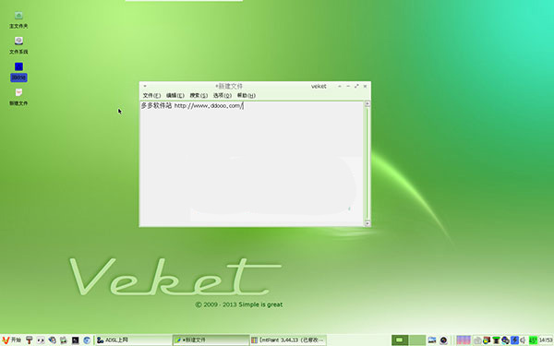This screenshot has height=346, width=554.
Task: Click the 14:53 clock in the tray
Action: click(546, 340)
